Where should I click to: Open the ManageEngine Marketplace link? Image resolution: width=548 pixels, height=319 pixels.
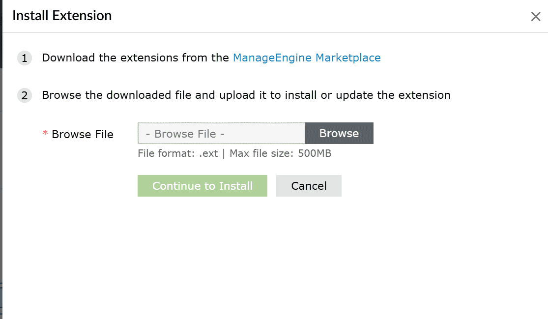307,58
